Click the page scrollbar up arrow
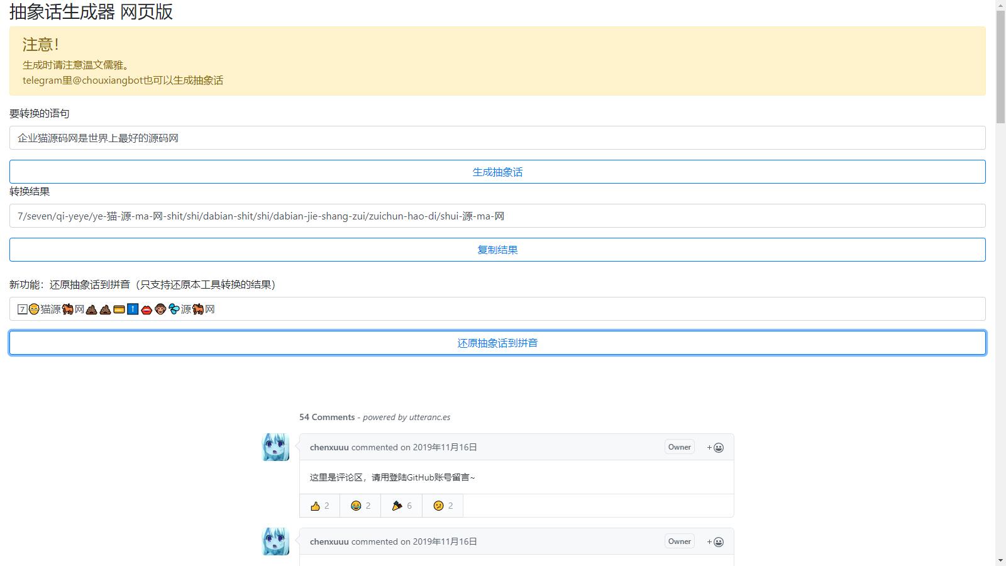Viewport: 1006px width, 566px height. [x=1000, y=5]
